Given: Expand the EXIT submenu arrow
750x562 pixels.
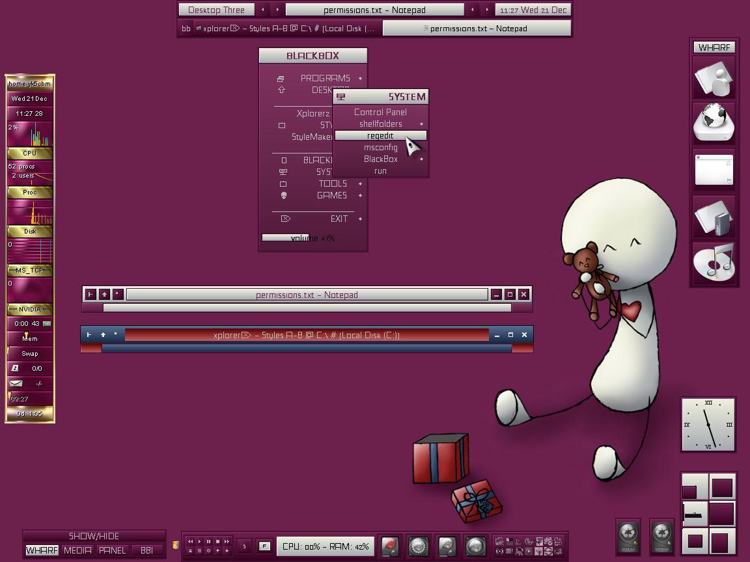Looking at the screenshot, I should 360,219.
